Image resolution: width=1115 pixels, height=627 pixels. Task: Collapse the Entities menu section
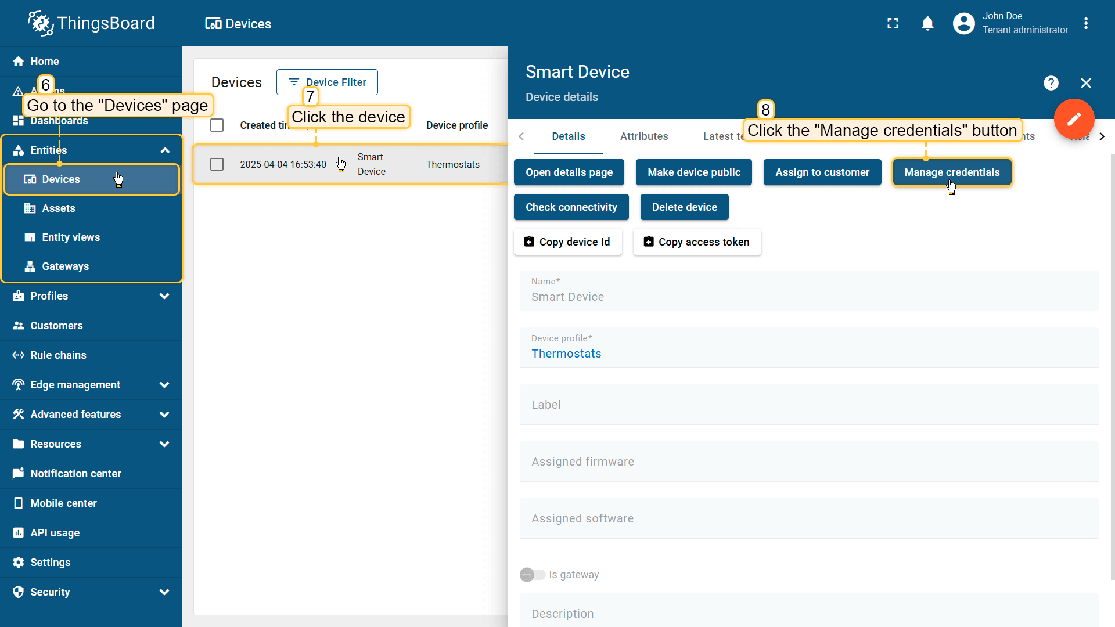(164, 150)
